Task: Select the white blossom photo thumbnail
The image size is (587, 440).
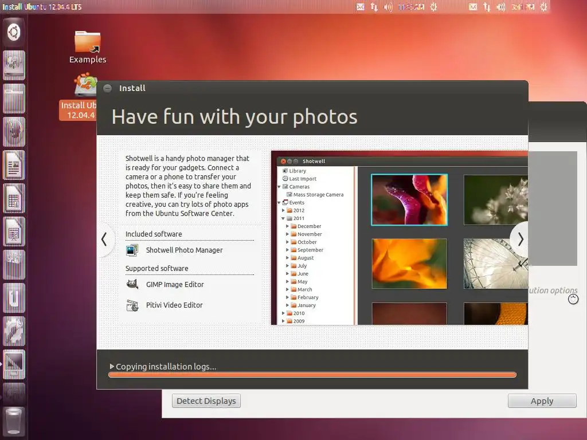Action: pyautogui.click(x=496, y=200)
